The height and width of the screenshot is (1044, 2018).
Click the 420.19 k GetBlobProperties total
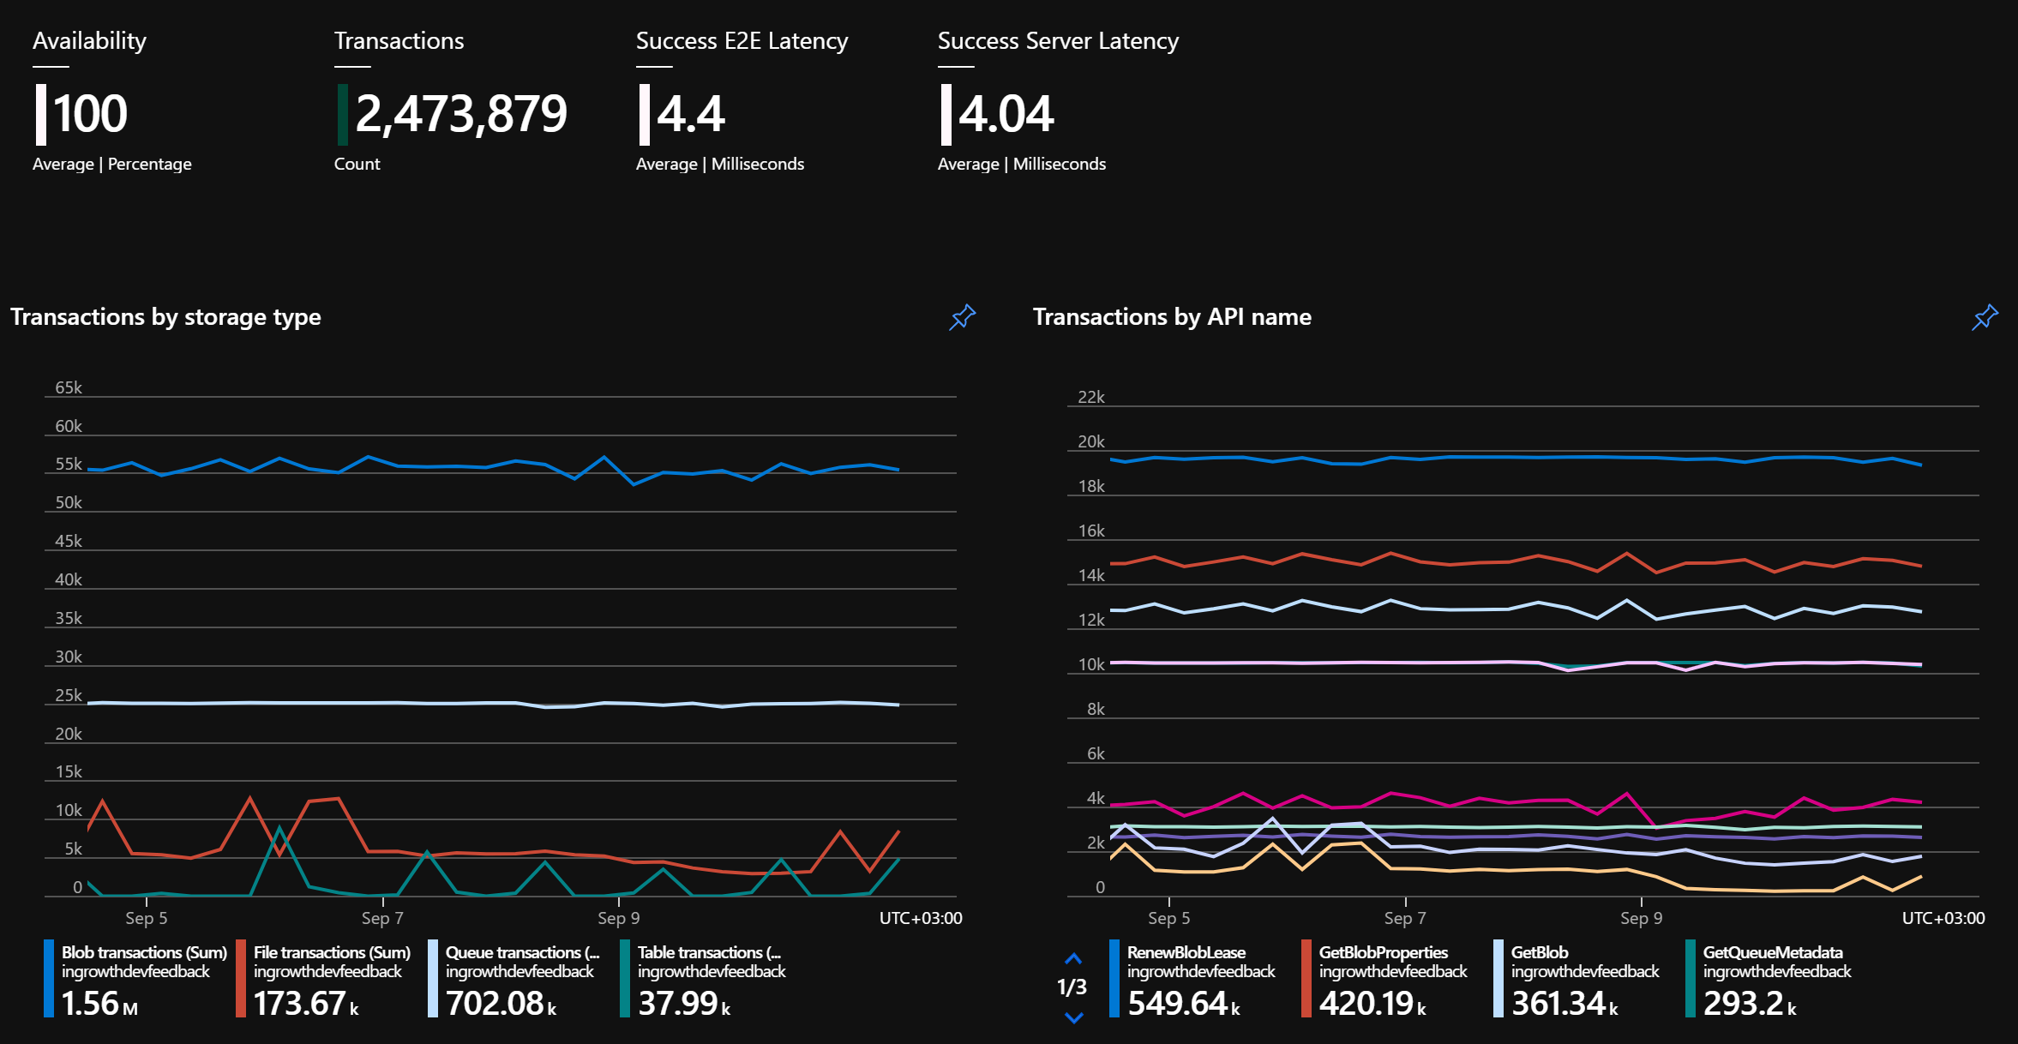tap(1372, 1003)
